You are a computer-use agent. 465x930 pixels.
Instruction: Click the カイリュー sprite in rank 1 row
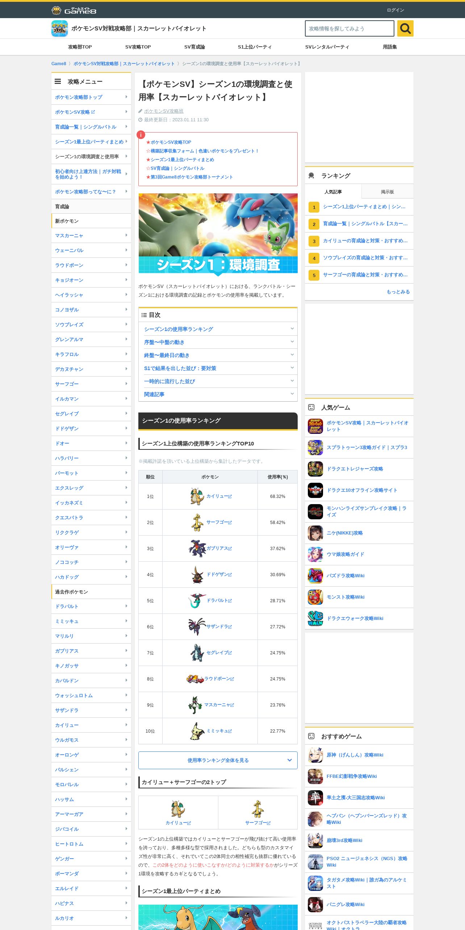(x=197, y=496)
